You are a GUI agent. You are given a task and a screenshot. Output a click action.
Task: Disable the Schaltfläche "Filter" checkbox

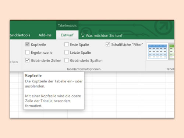(x=108, y=45)
